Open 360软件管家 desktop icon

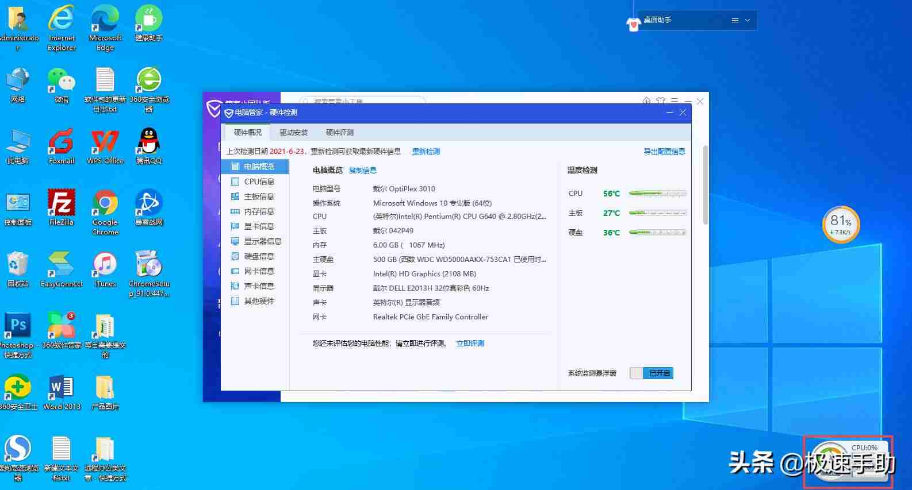pyautogui.click(x=62, y=331)
